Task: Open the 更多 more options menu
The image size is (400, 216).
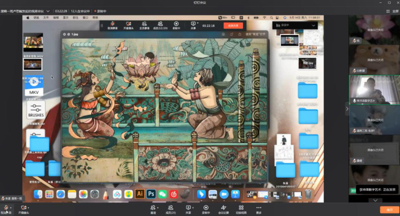Action: coord(259,209)
